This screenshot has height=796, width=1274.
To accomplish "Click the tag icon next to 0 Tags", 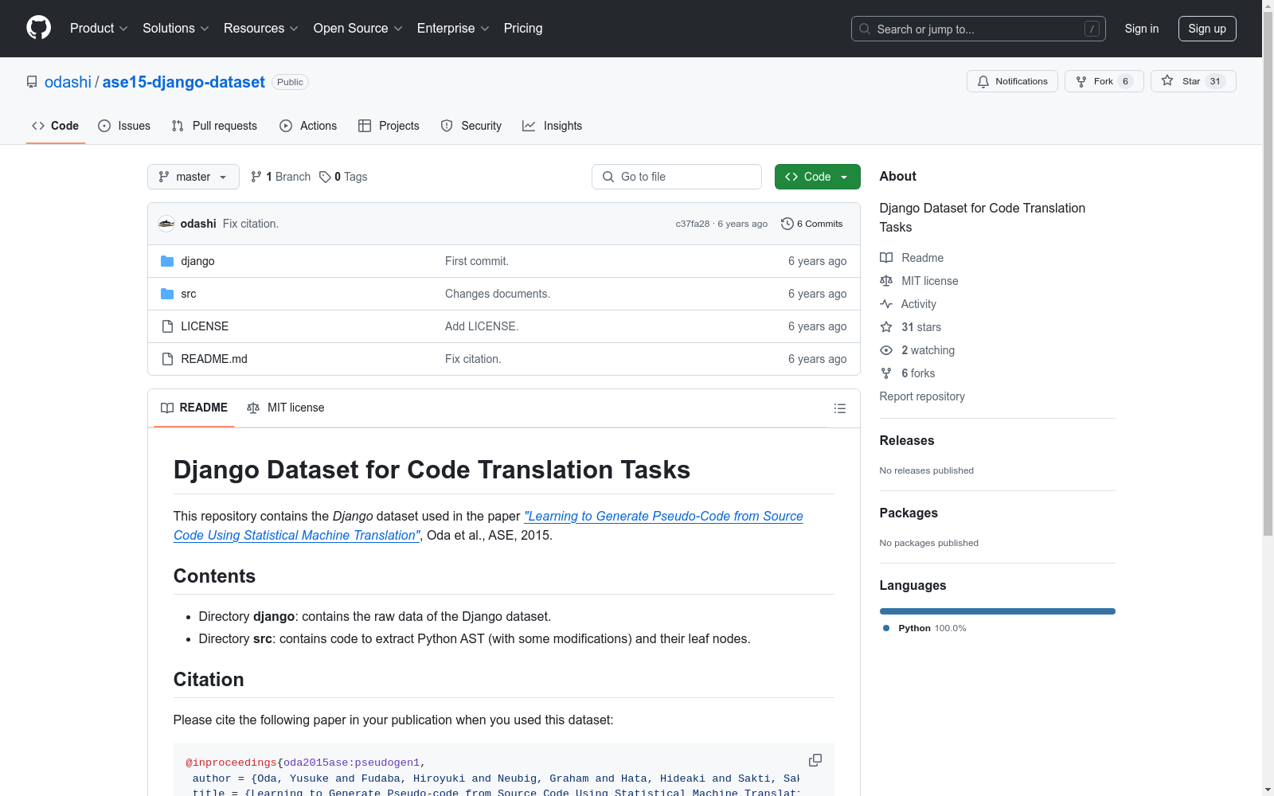I will pos(325,177).
